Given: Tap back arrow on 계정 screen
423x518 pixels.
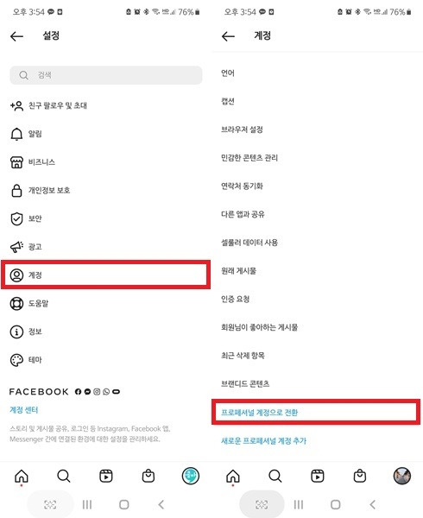Looking at the screenshot, I should (228, 36).
